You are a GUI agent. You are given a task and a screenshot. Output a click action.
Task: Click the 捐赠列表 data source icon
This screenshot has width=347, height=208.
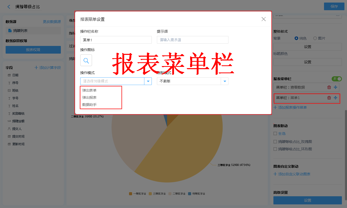[x=10, y=31]
